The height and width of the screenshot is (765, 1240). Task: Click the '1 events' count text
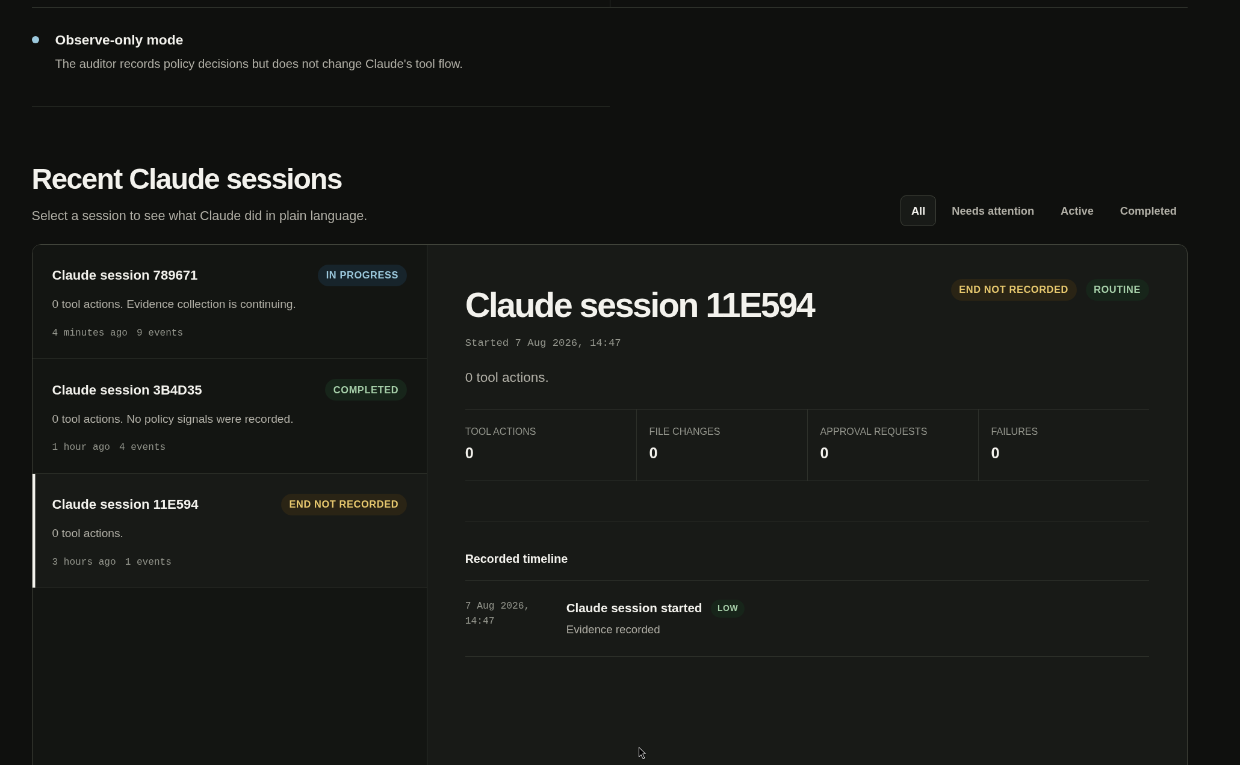pos(148,562)
